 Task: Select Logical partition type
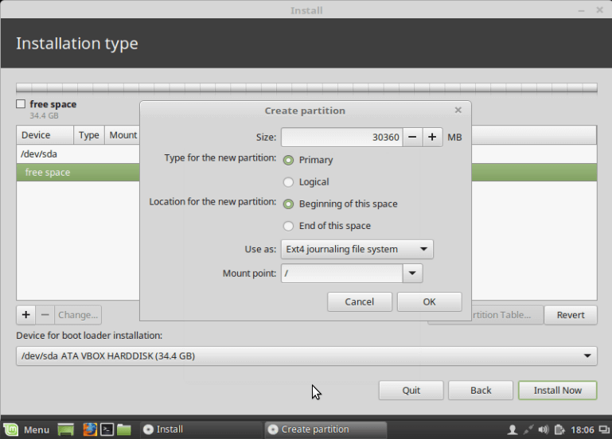289,182
